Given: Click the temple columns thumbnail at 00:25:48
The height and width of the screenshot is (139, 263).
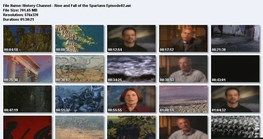Looking at the screenshot, I should tap(28, 69).
